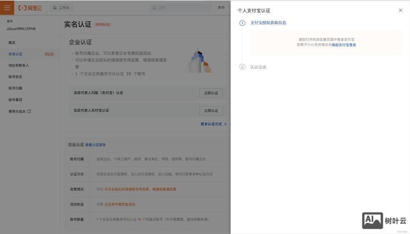Click 立即认证 for 法定代表人扫脸认证
The width and height of the screenshot is (410, 234).
[x=211, y=93]
